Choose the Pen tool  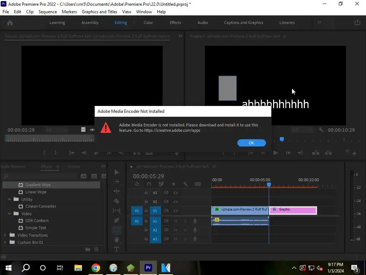pyautogui.click(x=116, y=220)
